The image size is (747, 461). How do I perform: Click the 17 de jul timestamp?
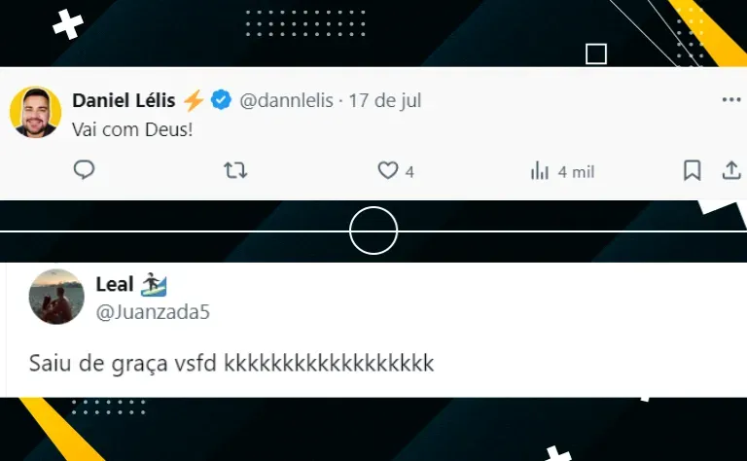tap(385, 100)
